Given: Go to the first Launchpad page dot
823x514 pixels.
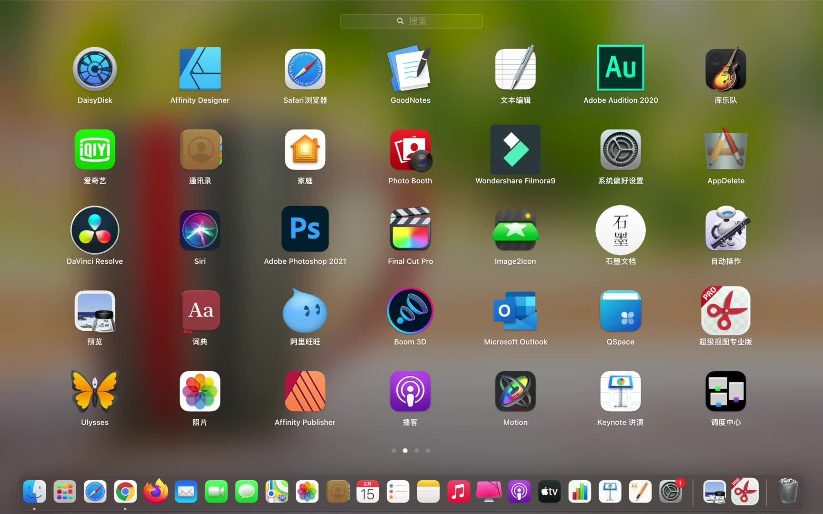Looking at the screenshot, I should 394,450.
